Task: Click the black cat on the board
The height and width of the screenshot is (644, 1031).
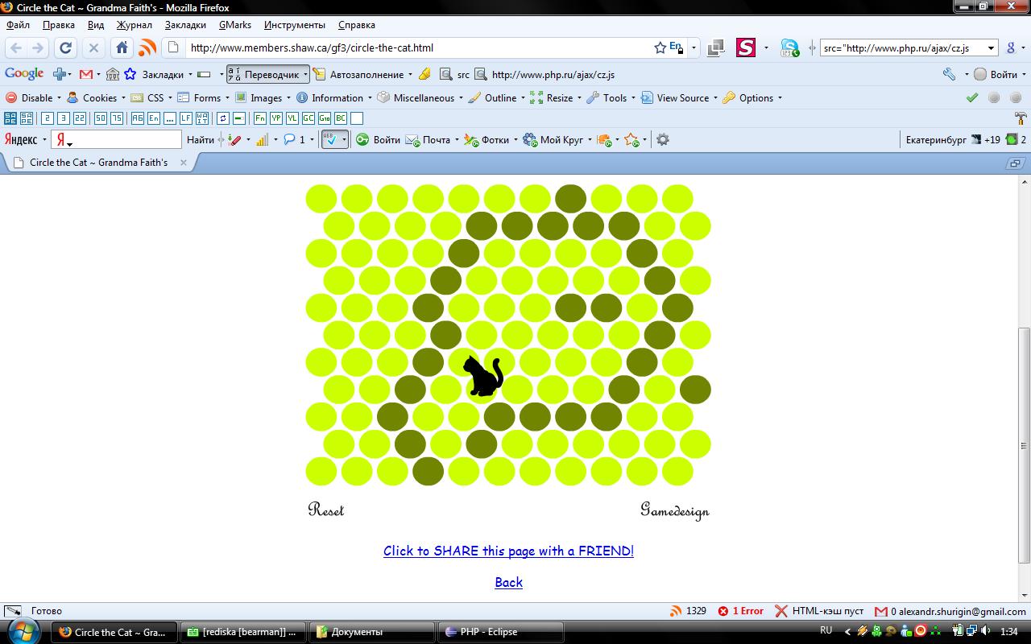Action: 483,376
